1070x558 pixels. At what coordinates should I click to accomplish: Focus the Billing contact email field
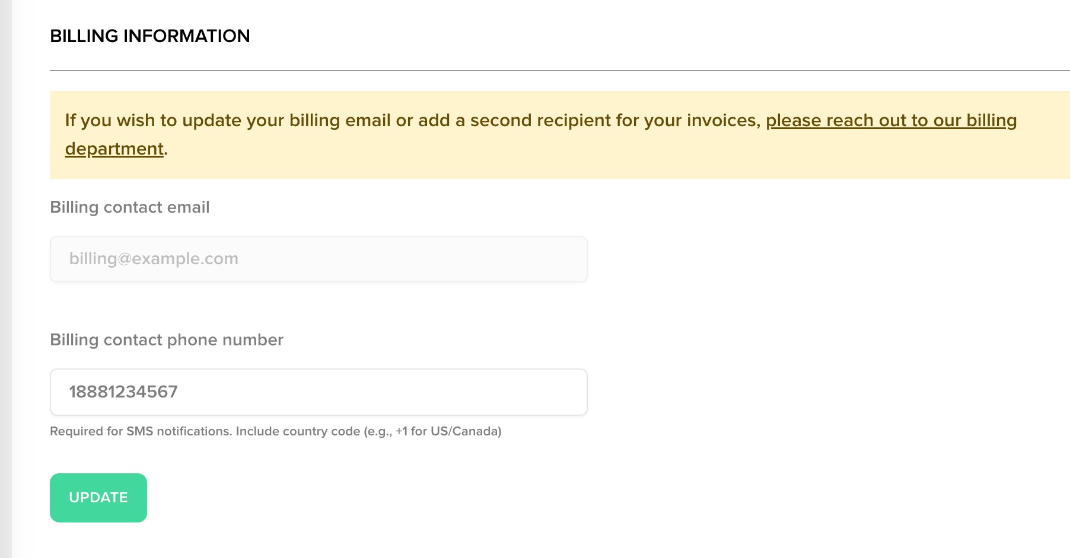tap(319, 259)
